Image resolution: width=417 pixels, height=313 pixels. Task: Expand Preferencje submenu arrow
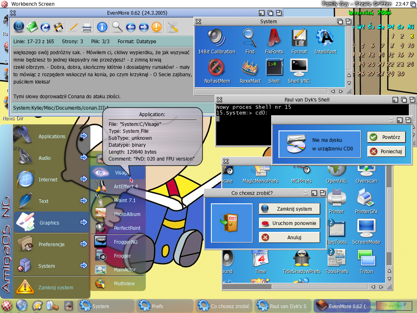point(84,244)
